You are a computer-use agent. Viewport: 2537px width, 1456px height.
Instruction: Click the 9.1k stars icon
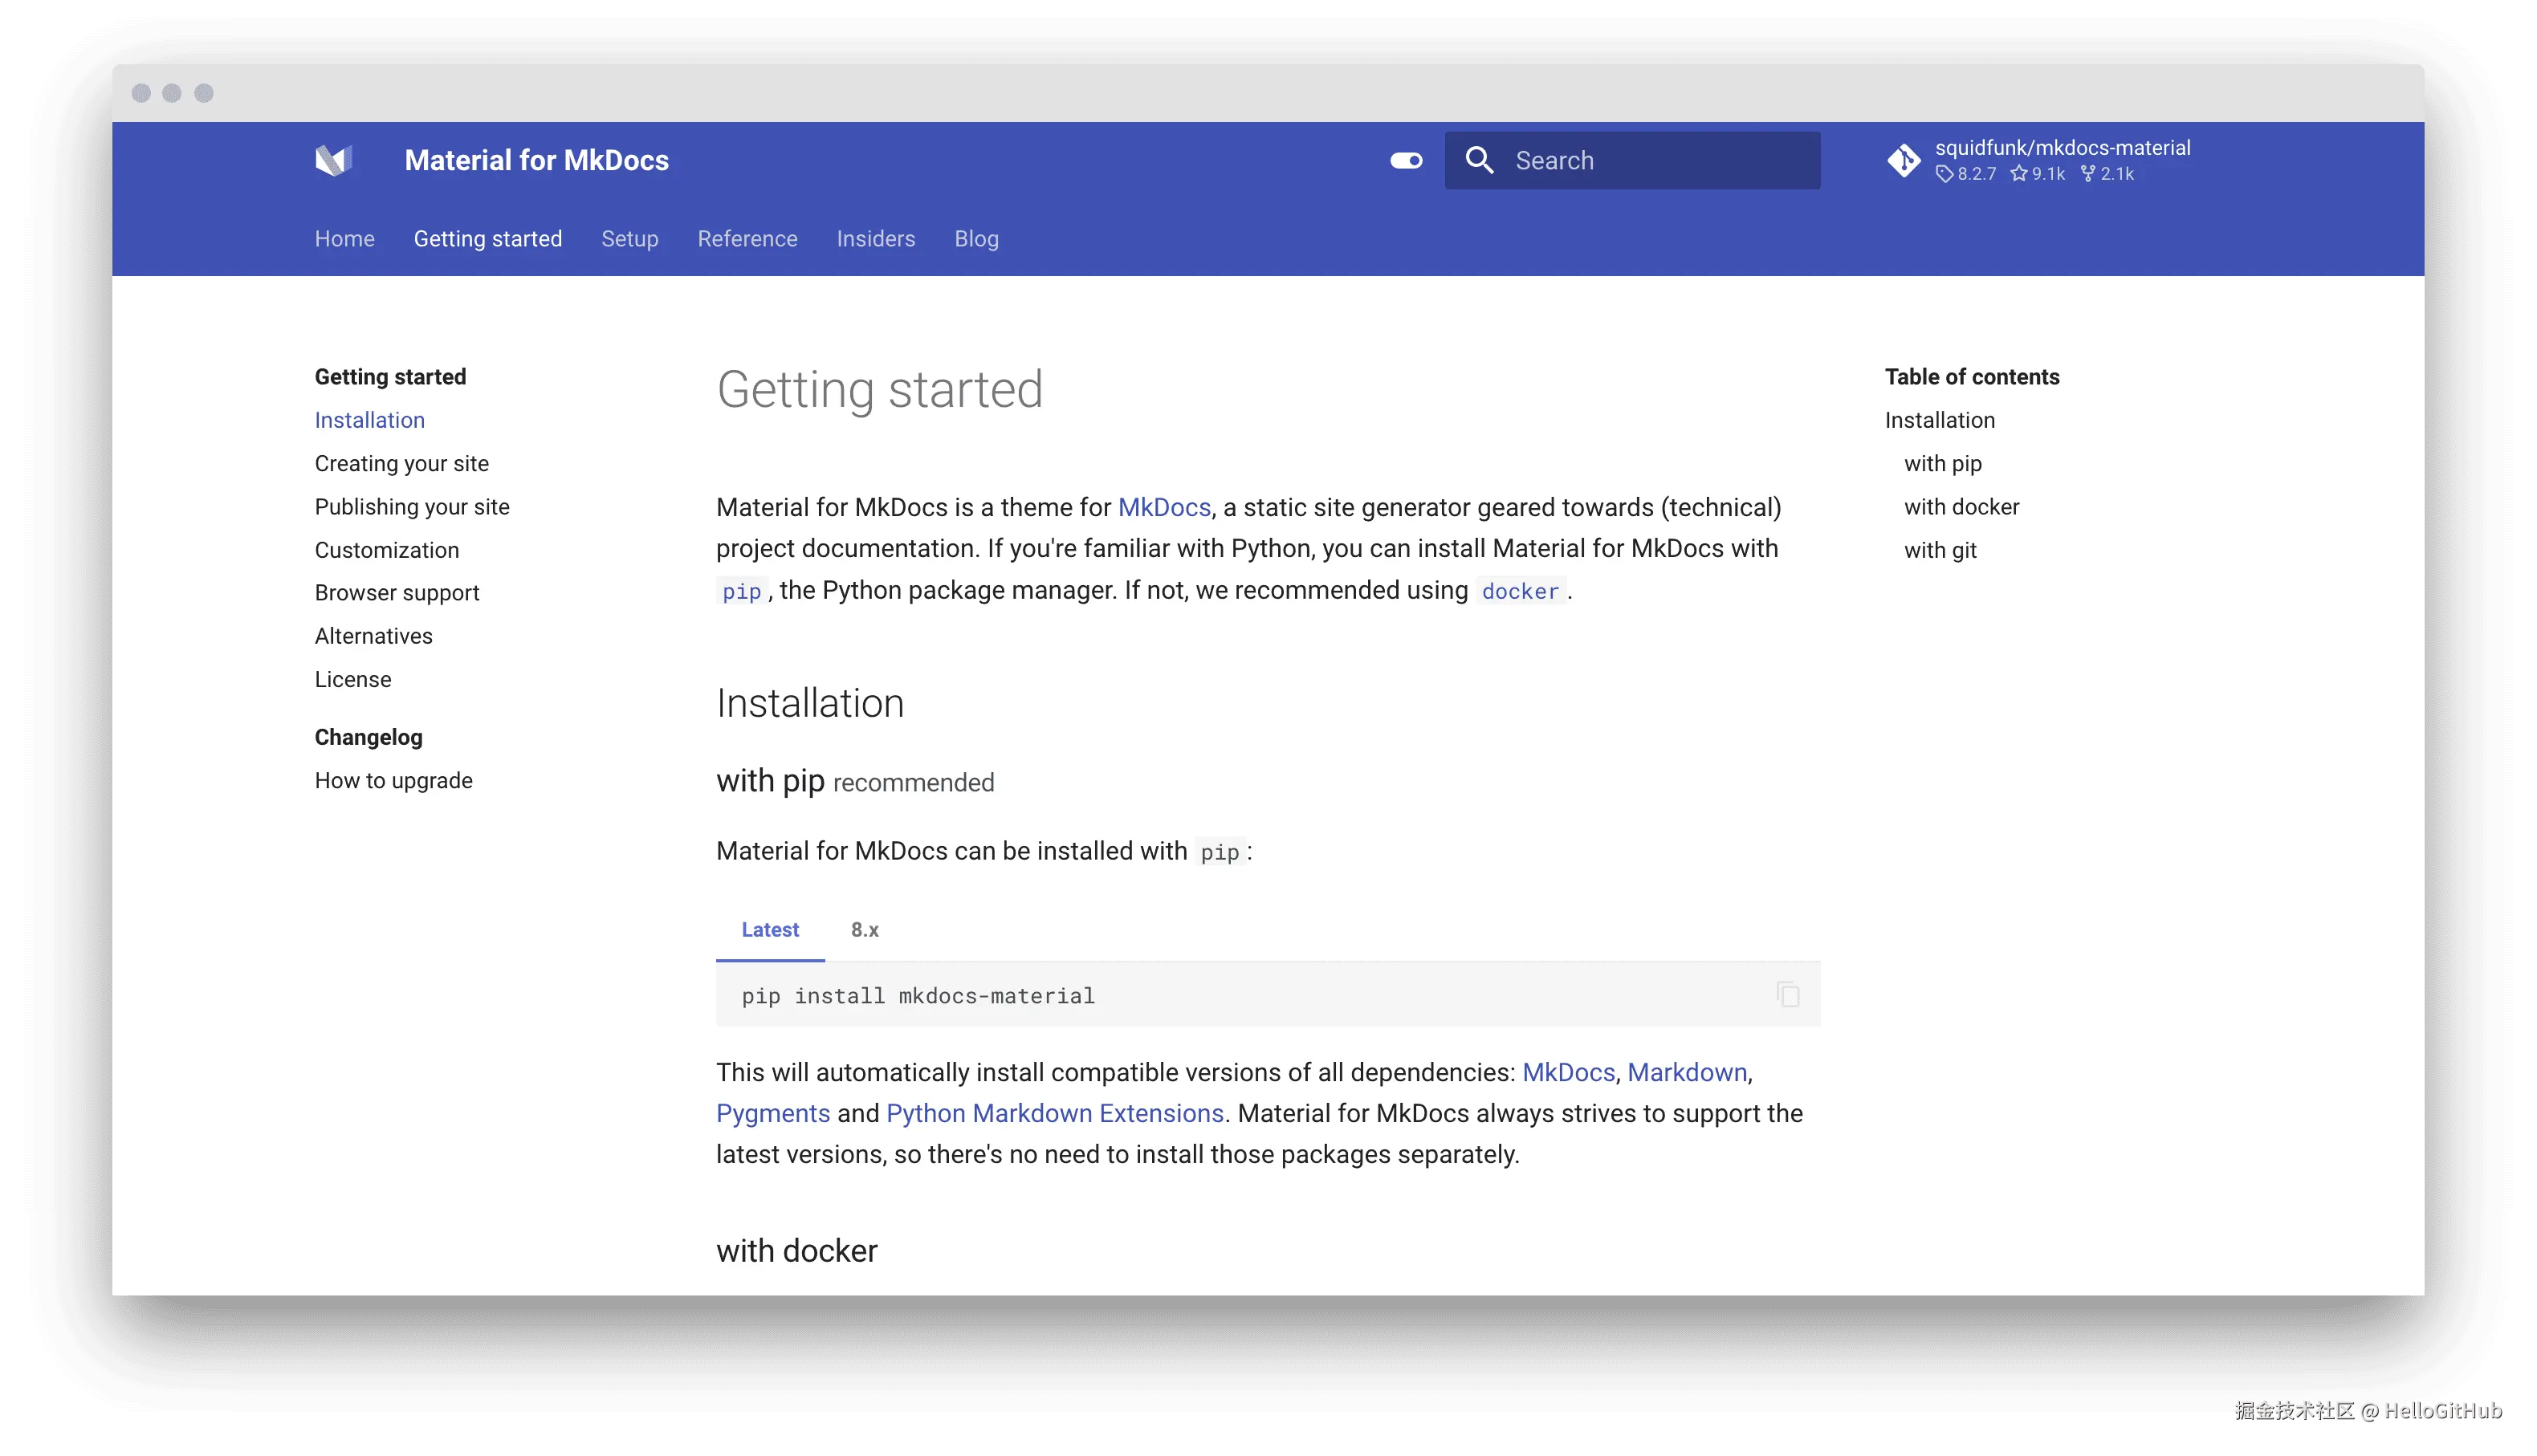[x=2019, y=174]
